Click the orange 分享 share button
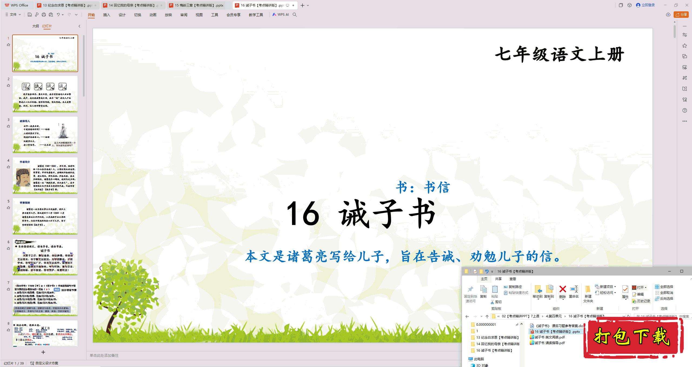Image resolution: width=692 pixels, height=367 pixels. point(681,15)
